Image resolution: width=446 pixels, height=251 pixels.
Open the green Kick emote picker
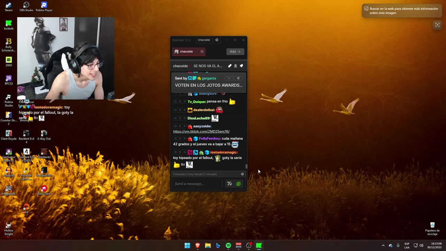coord(238,184)
